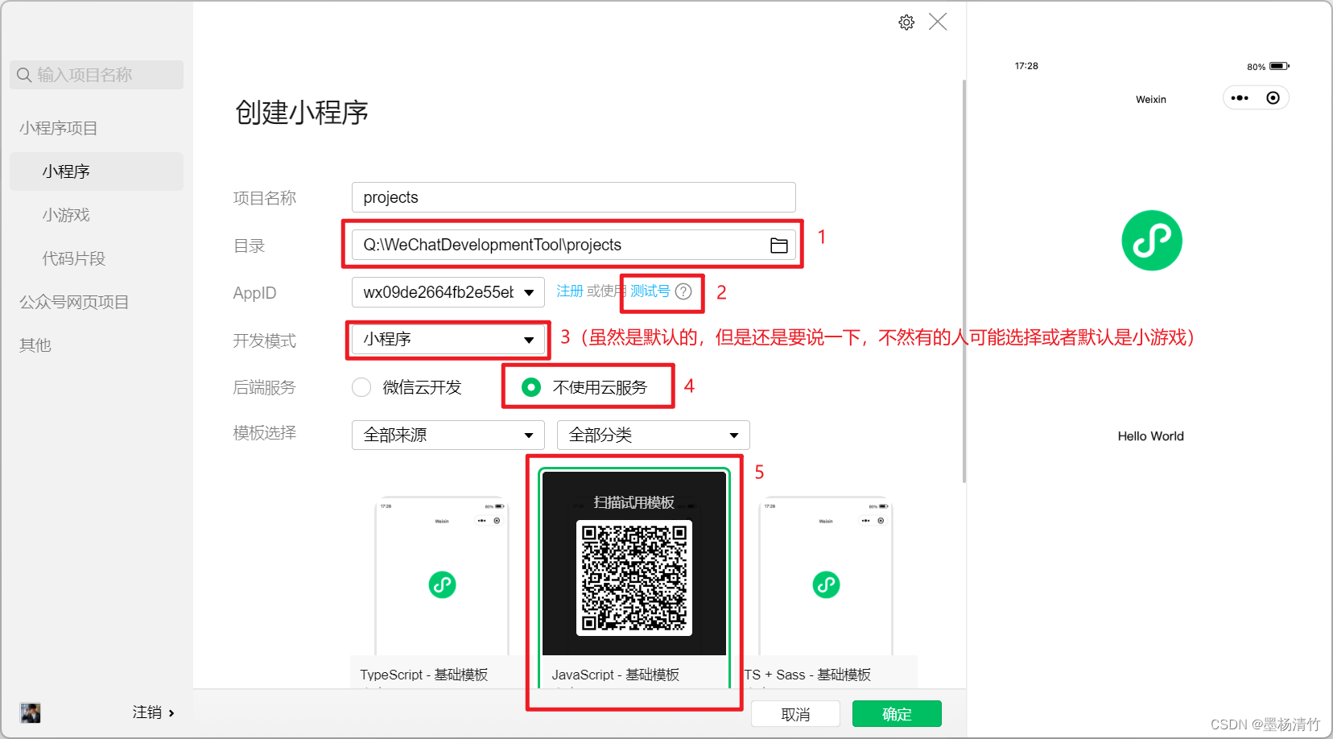The width and height of the screenshot is (1333, 739).
Task: Click the 测试号 link
Action: point(650,291)
